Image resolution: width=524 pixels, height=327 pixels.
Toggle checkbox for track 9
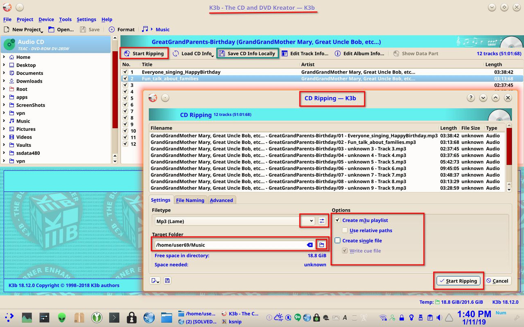click(125, 124)
